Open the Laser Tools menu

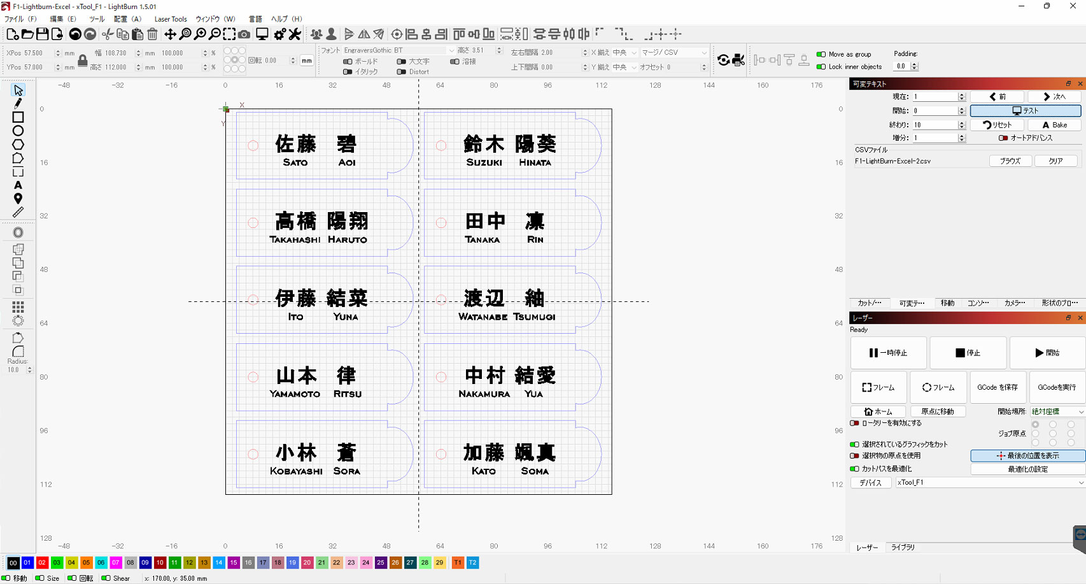pyautogui.click(x=171, y=19)
